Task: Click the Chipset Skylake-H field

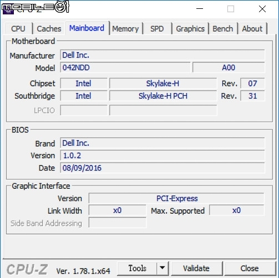Action: coord(163,84)
